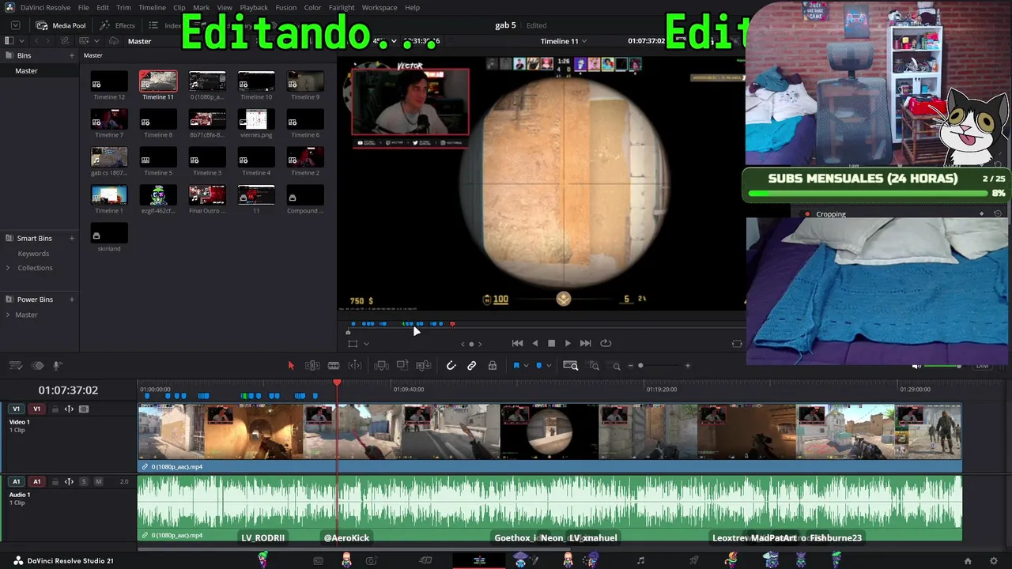Zoom in timeline with plus button
The height and width of the screenshot is (569, 1012).
point(688,366)
